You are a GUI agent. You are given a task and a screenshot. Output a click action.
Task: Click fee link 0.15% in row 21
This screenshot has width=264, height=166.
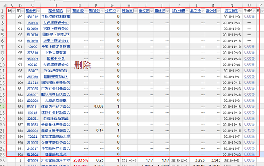click(249, 130)
